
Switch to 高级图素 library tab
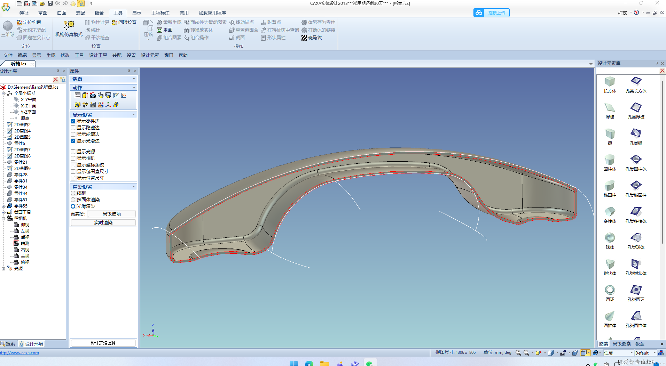pyautogui.click(x=622, y=344)
